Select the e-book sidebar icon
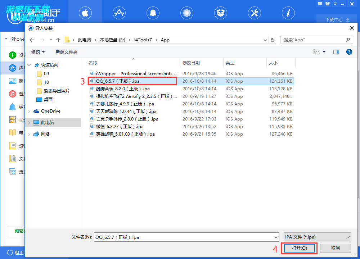The image size is (360, 259). click(12, 133)
